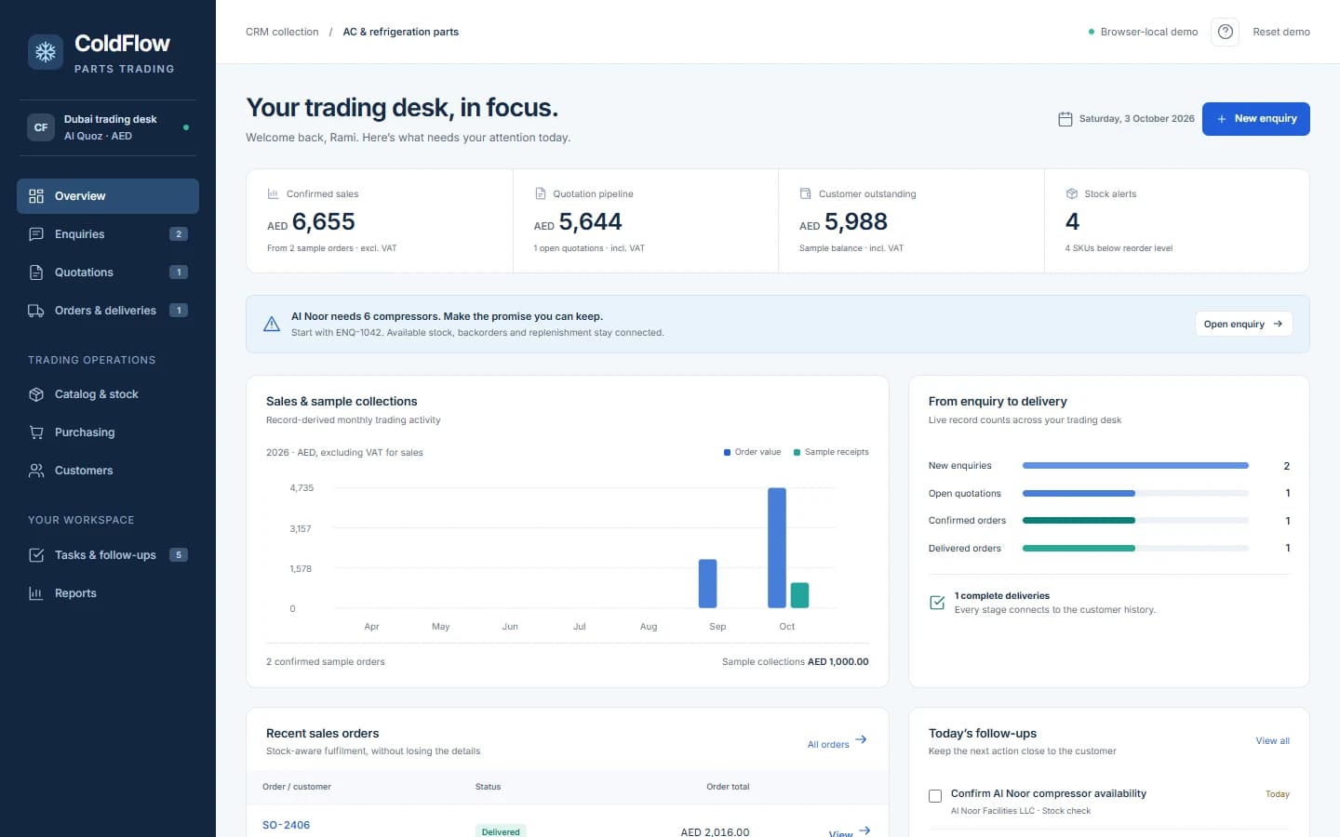Open Catalog & stock
This screenshot has width=1340, height=837.
[x=108, y=394]
